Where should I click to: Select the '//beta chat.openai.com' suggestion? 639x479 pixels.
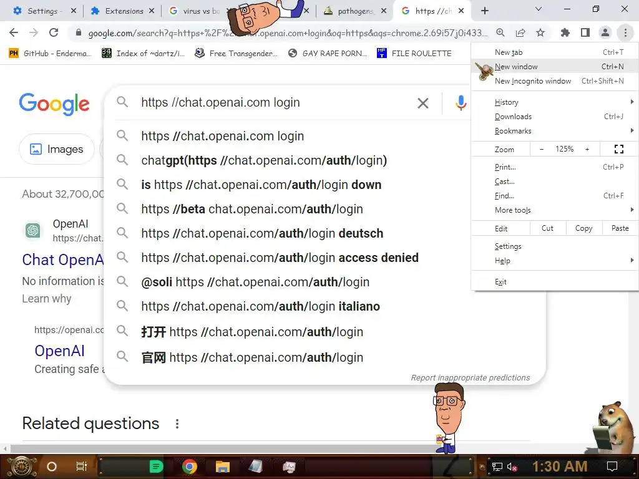pos(252,209)
